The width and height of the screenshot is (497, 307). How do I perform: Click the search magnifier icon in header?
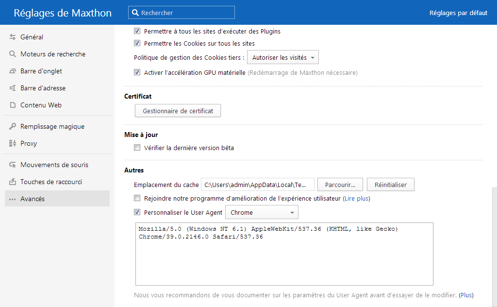[x=135, y=13]
